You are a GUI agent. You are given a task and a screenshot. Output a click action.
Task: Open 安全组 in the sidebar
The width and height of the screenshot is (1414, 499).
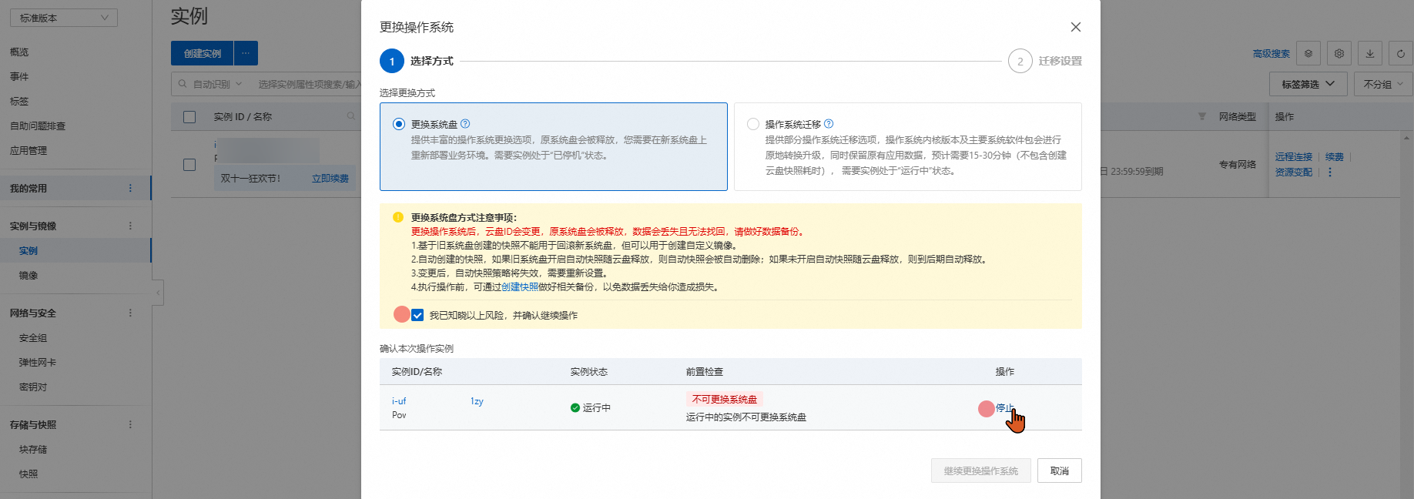click(x=33, y=338)
